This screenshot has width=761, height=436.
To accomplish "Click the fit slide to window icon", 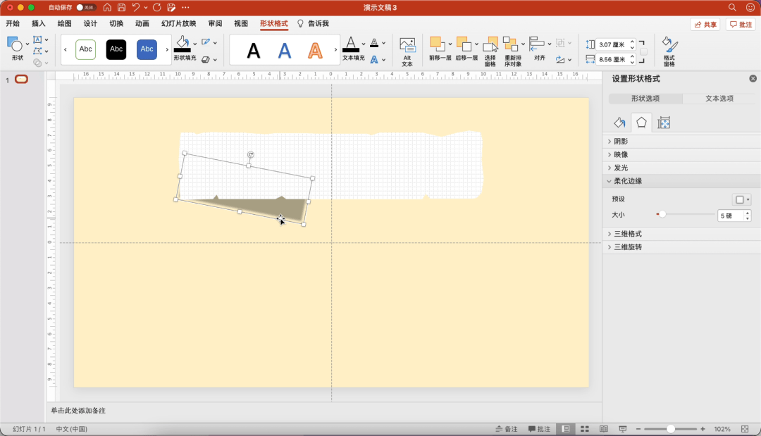I will click(745, 429).
